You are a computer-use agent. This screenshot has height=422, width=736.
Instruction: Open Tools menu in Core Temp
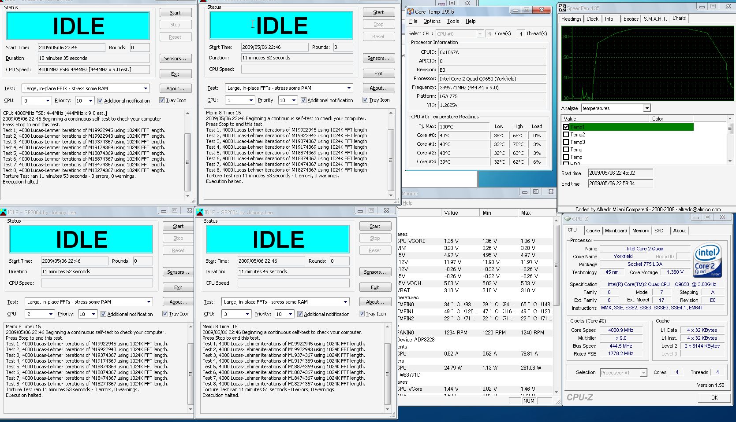tap(453, 21)
